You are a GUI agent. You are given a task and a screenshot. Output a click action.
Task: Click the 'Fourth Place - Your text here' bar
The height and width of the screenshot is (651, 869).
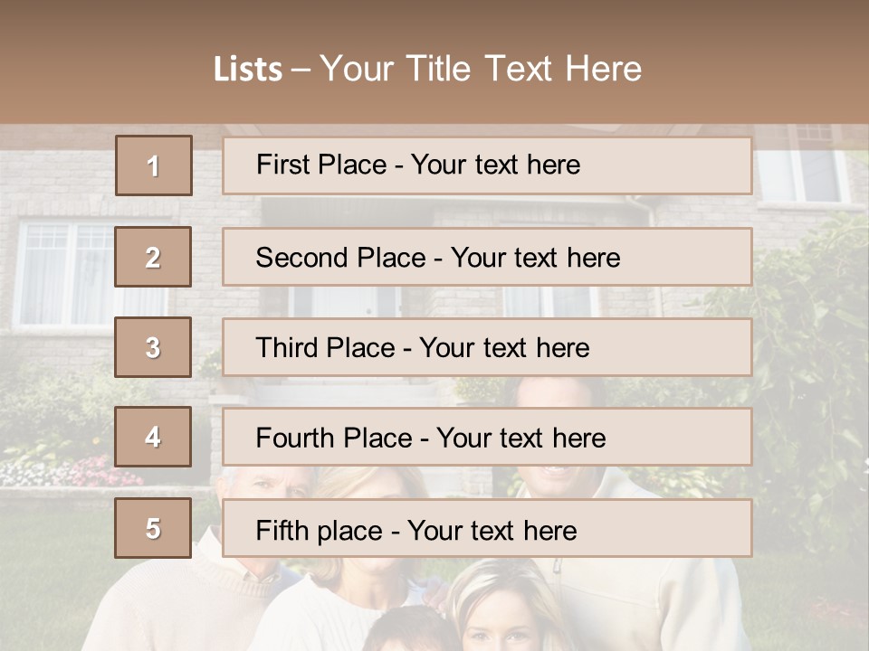(487, 437)
